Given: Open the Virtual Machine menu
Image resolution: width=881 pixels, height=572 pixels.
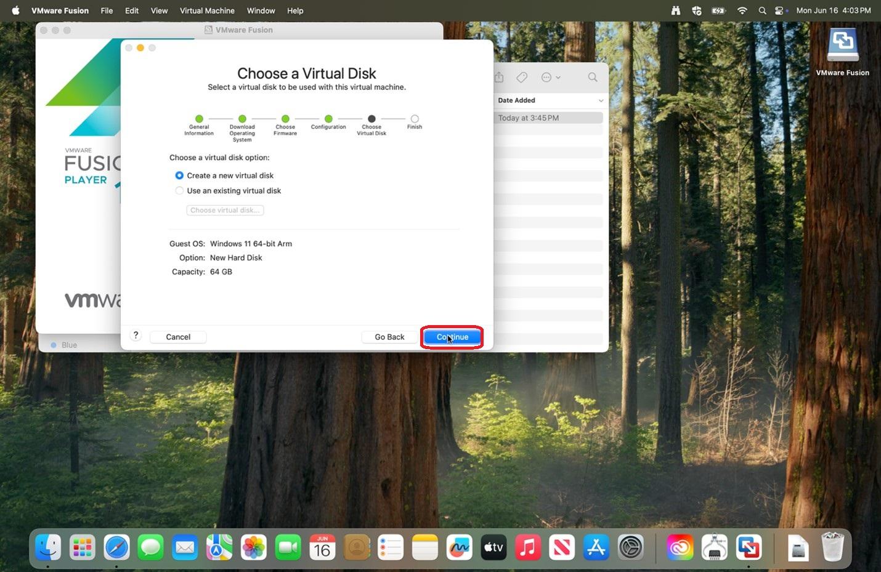Looking at the screenshot, I should 207,10.
